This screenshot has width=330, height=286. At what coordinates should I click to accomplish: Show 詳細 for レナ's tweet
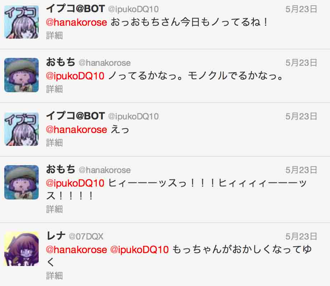[x=54, y=276]
